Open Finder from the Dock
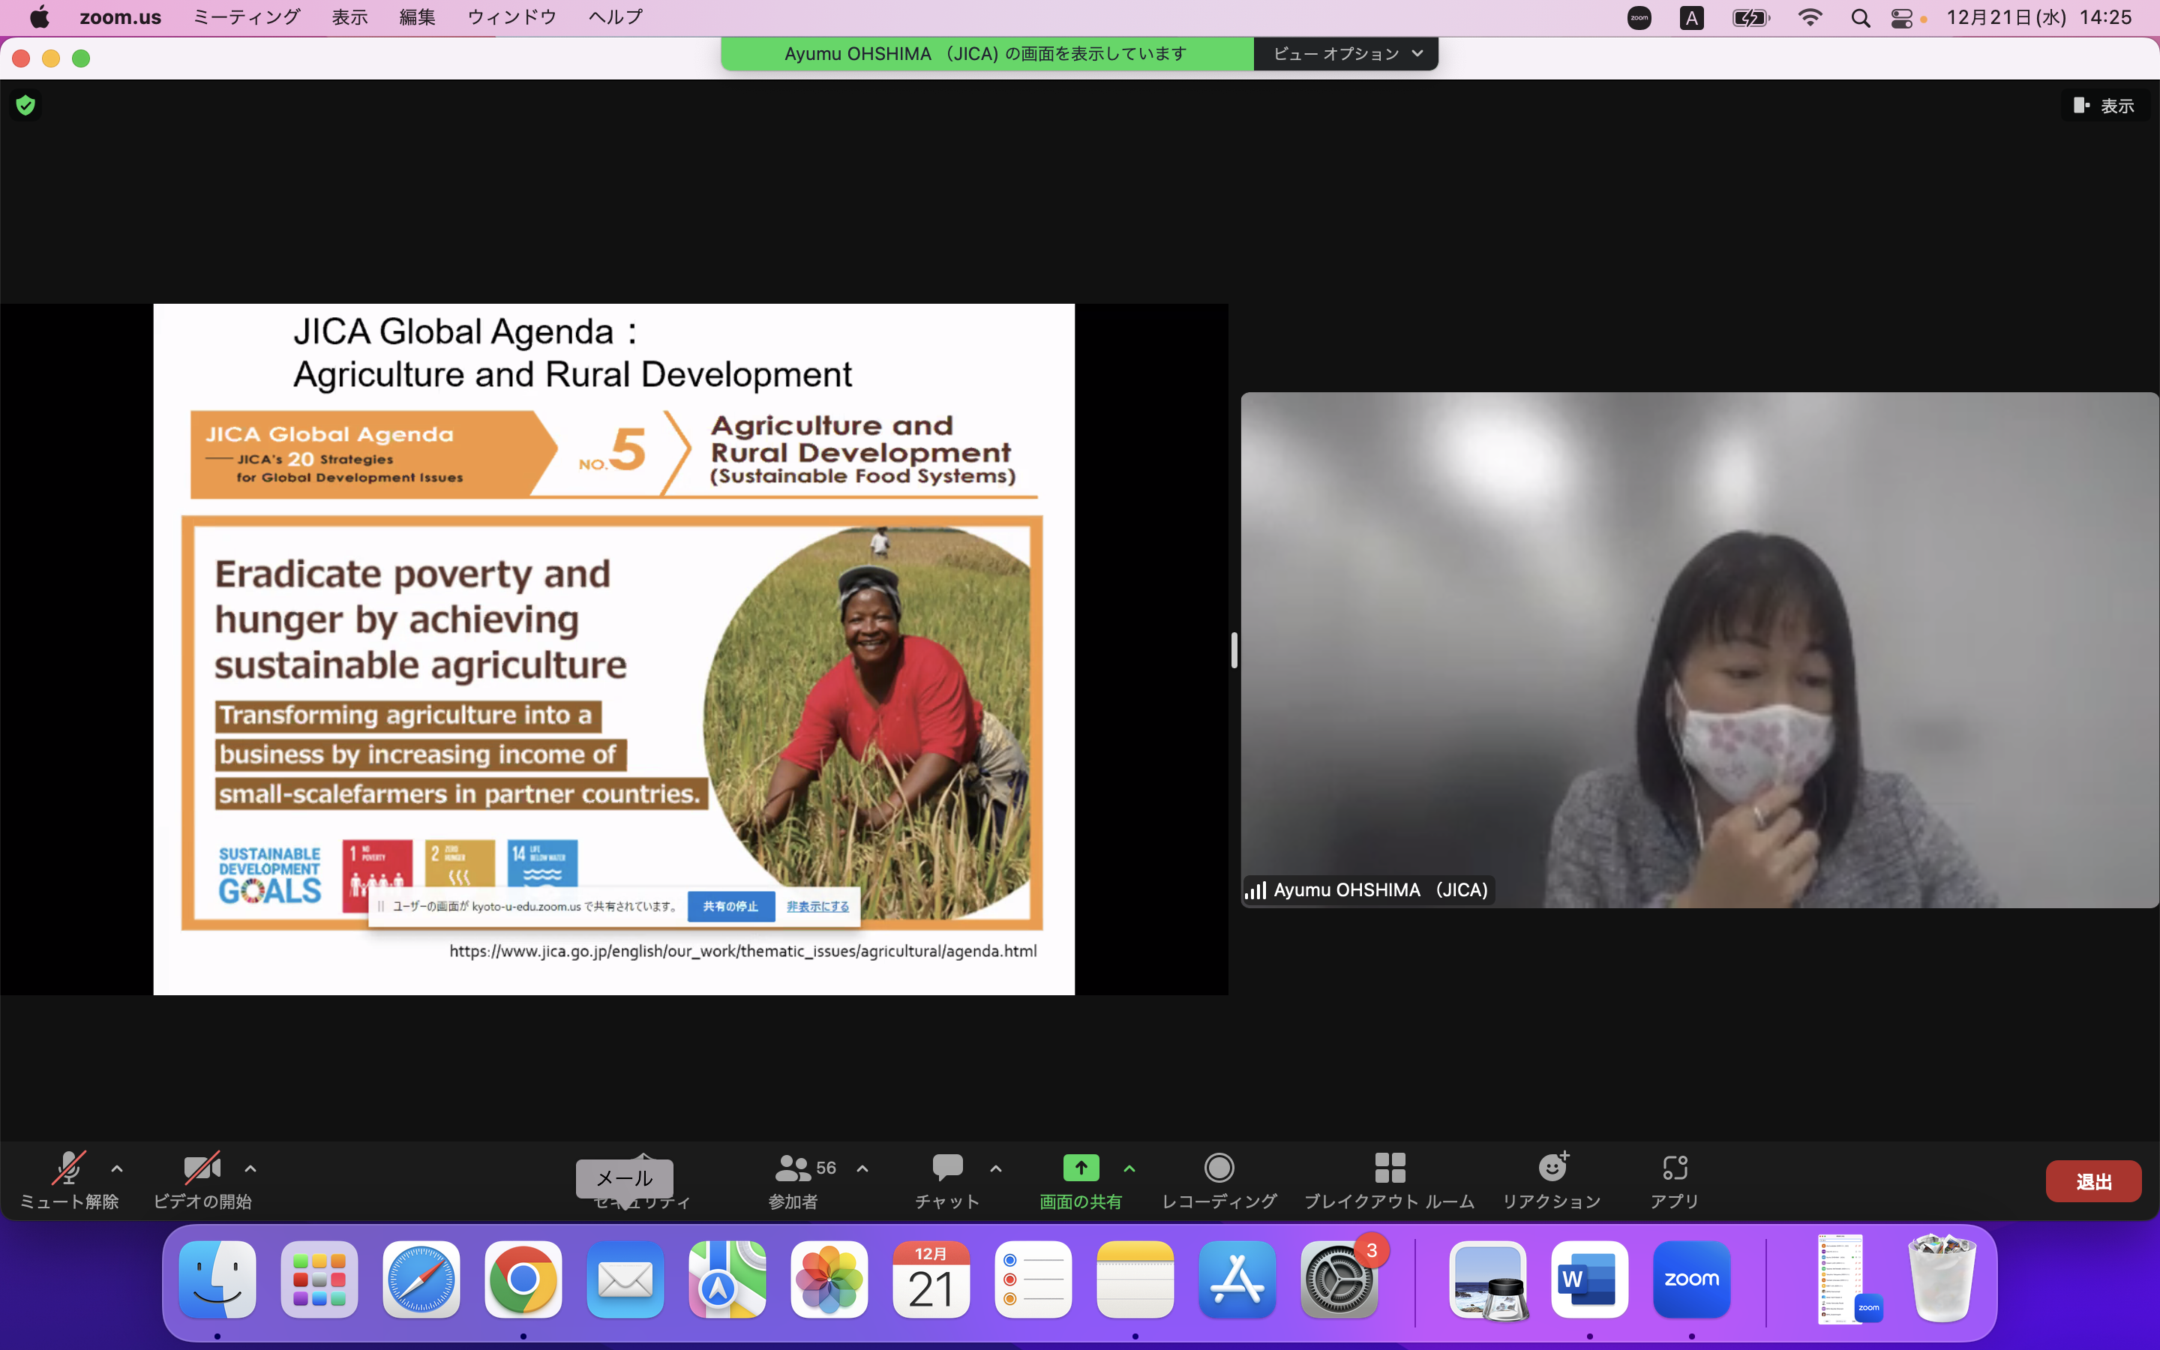The width and height of the screenshot is (2160, 1350). point(217,1279)
